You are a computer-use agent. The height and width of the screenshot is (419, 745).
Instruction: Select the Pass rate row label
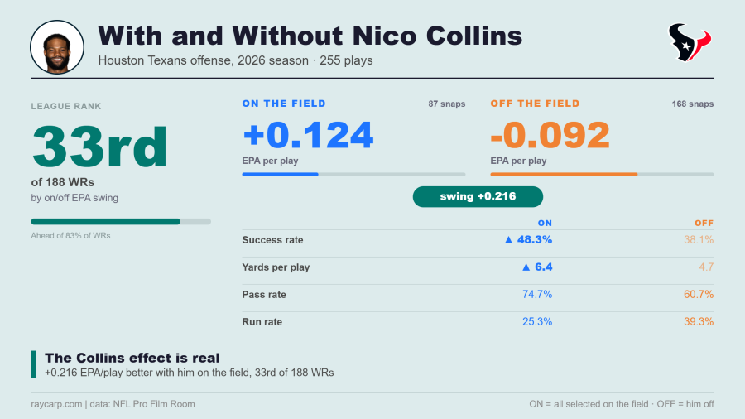[264, 295]
